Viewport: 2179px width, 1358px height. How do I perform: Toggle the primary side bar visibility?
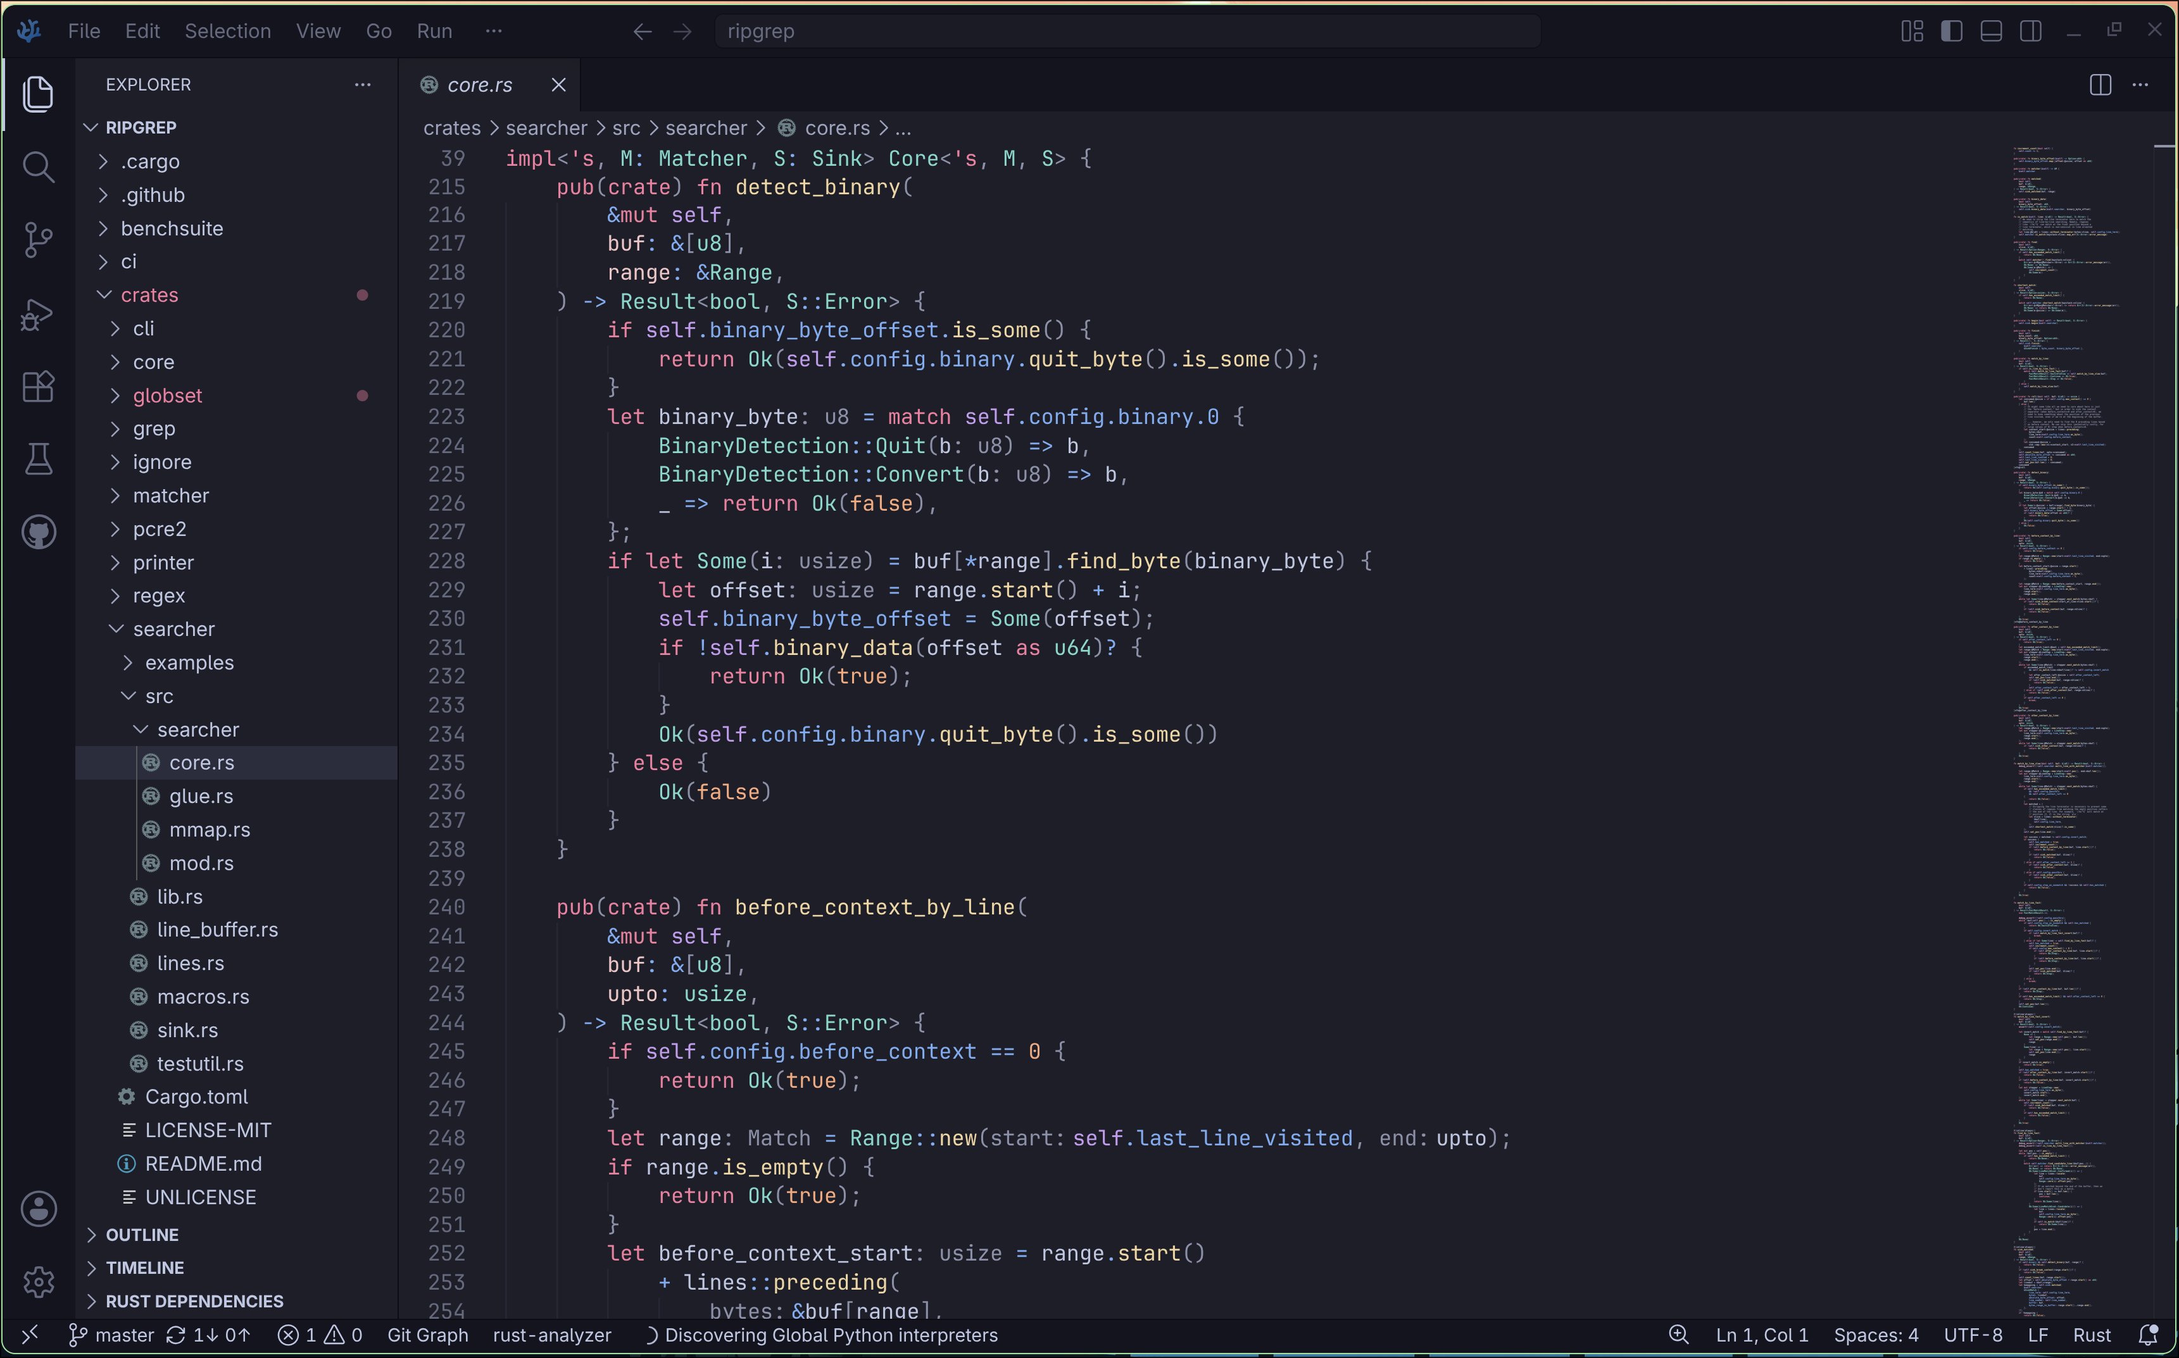1950,32
